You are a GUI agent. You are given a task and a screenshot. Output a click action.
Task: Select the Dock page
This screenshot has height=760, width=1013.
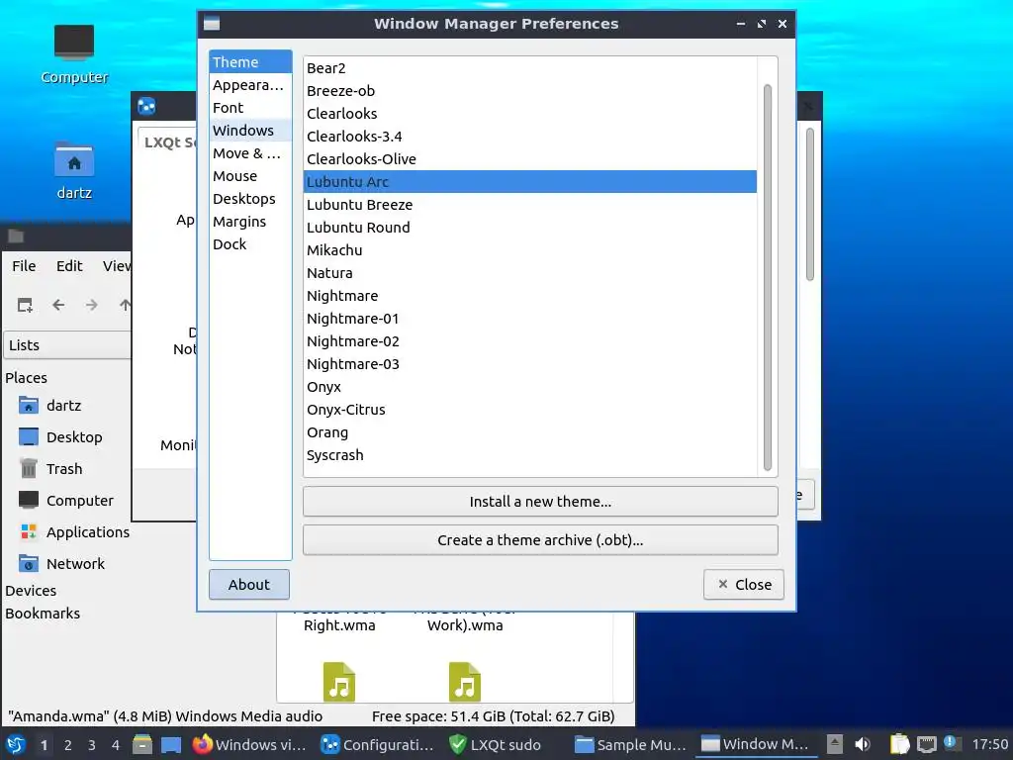click(250, 243)
